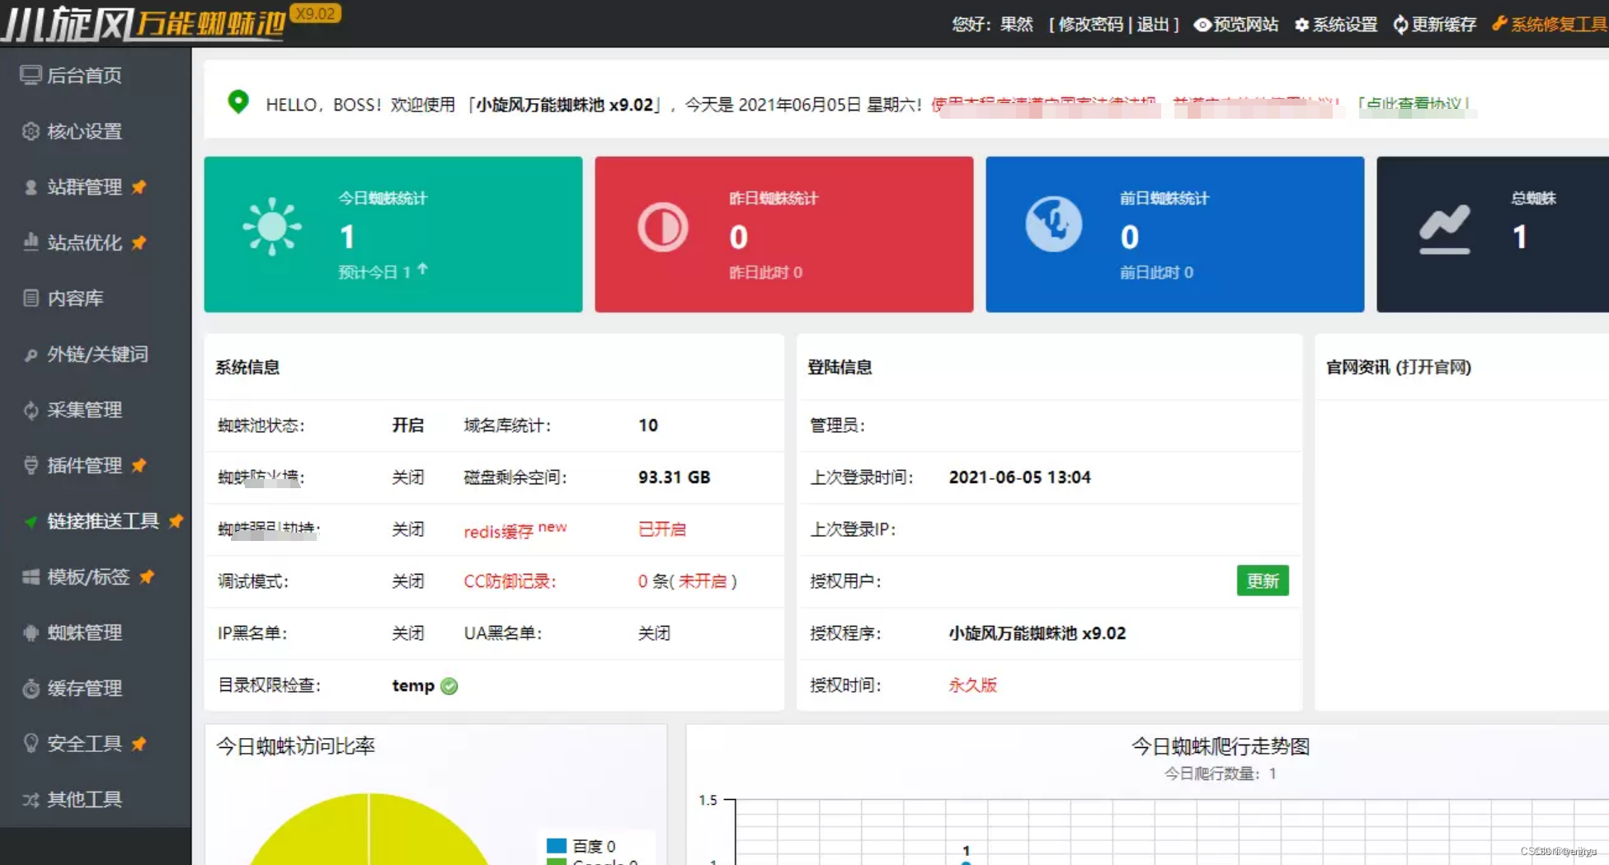The image size is (1609, 865).
Task: Click the windows icon beside 模板/标签
Action: pyautogui.click(x=31, y=576)
